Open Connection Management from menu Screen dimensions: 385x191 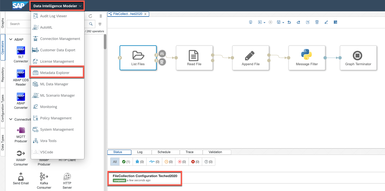click(57, 39)
